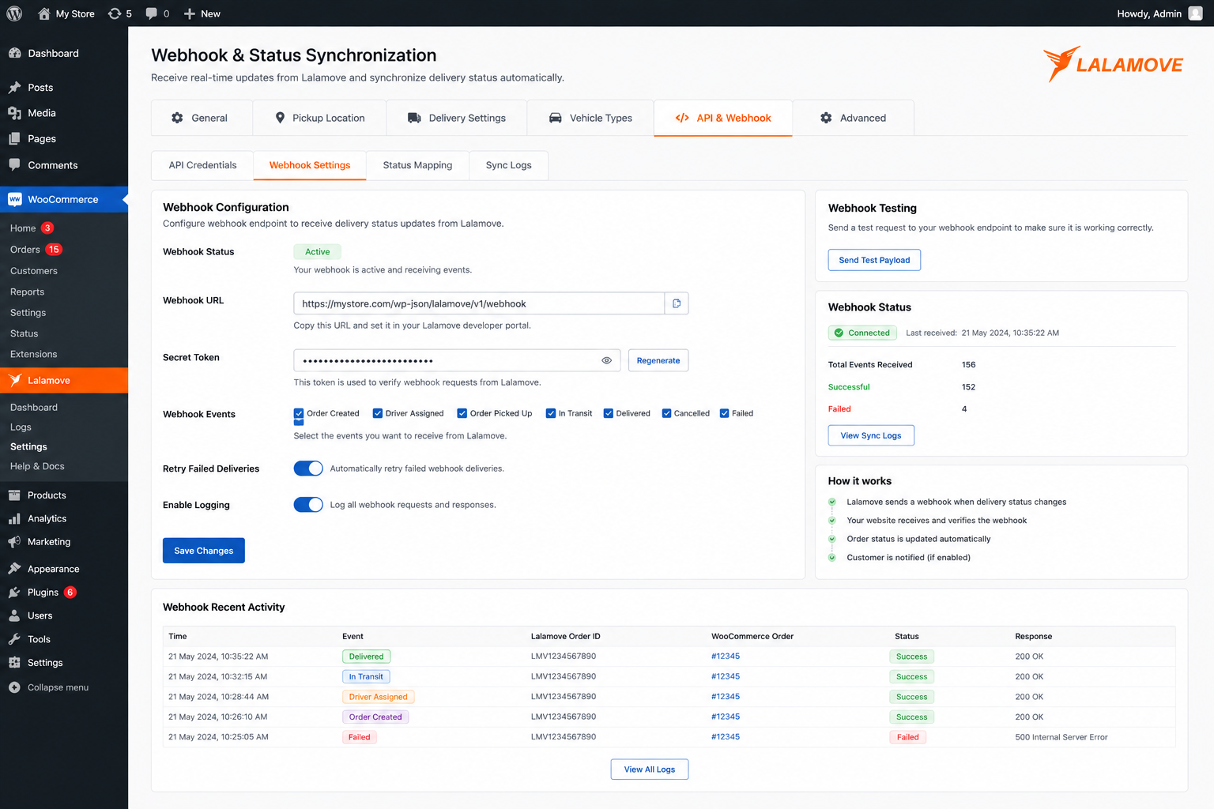1214x809 pixels.
Task: Click the Delivery Settings truck icon
Action: (414, 118)
